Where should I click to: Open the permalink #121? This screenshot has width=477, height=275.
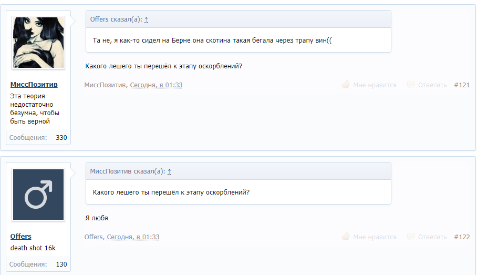[x=461, y=85]
